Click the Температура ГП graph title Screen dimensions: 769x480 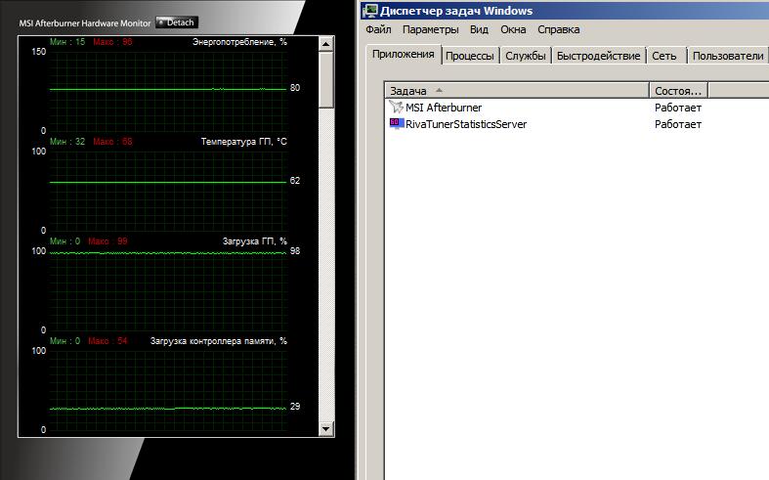coord(243,142)
